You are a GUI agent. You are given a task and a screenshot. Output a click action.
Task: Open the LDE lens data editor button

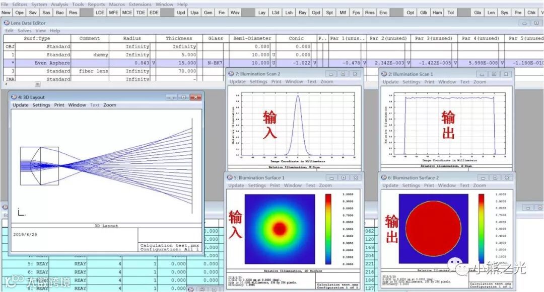click(x=100, y=13)
